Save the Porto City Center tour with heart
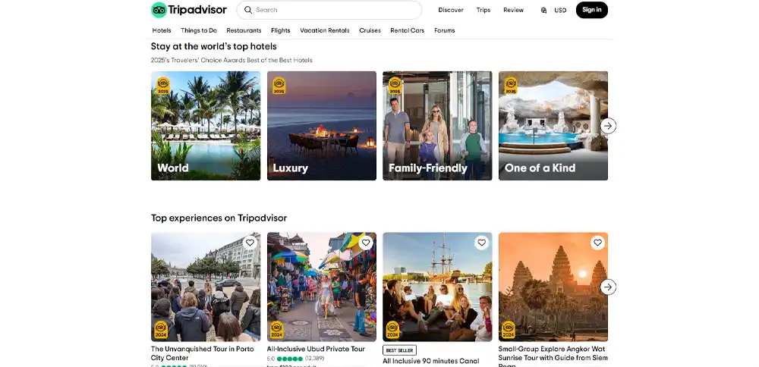Image resolution: width=759 pixels, height=367 pixels. coord(250,243)
